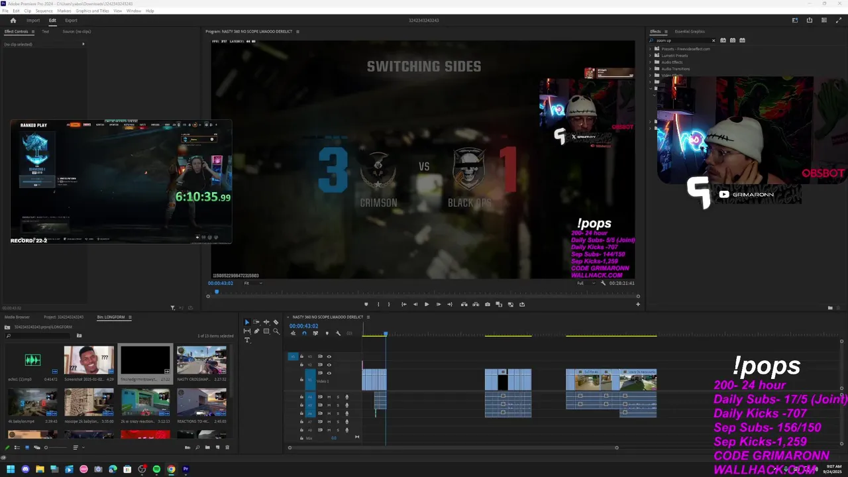Screen dimensions: 848x477
Task: Select the Selection tool arrow
Action: click(247, 323)
